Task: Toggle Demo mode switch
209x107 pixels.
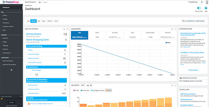Action: point(199,8)
